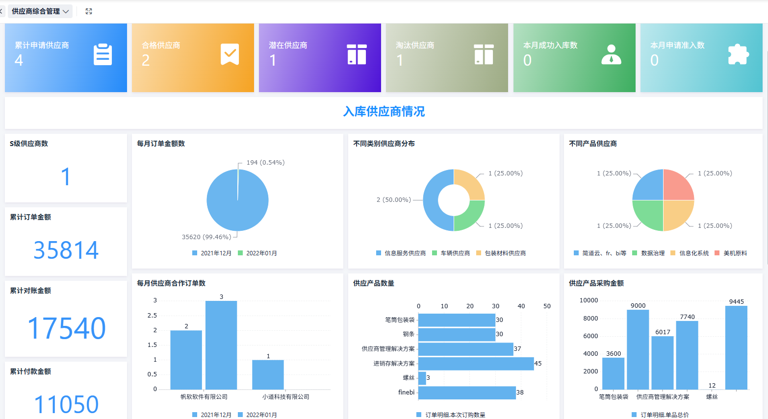768x419 pixels.
Task: Toggle 订单明细.单品总价 legend item
Action: (x=660, y=415)
